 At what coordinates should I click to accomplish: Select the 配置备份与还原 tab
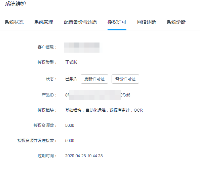click(80, 22)
